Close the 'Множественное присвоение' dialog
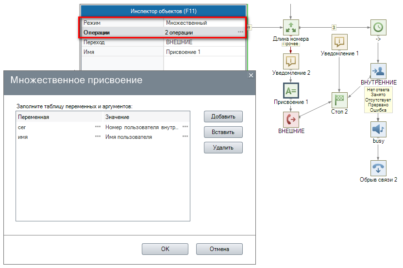 (251, 75)
